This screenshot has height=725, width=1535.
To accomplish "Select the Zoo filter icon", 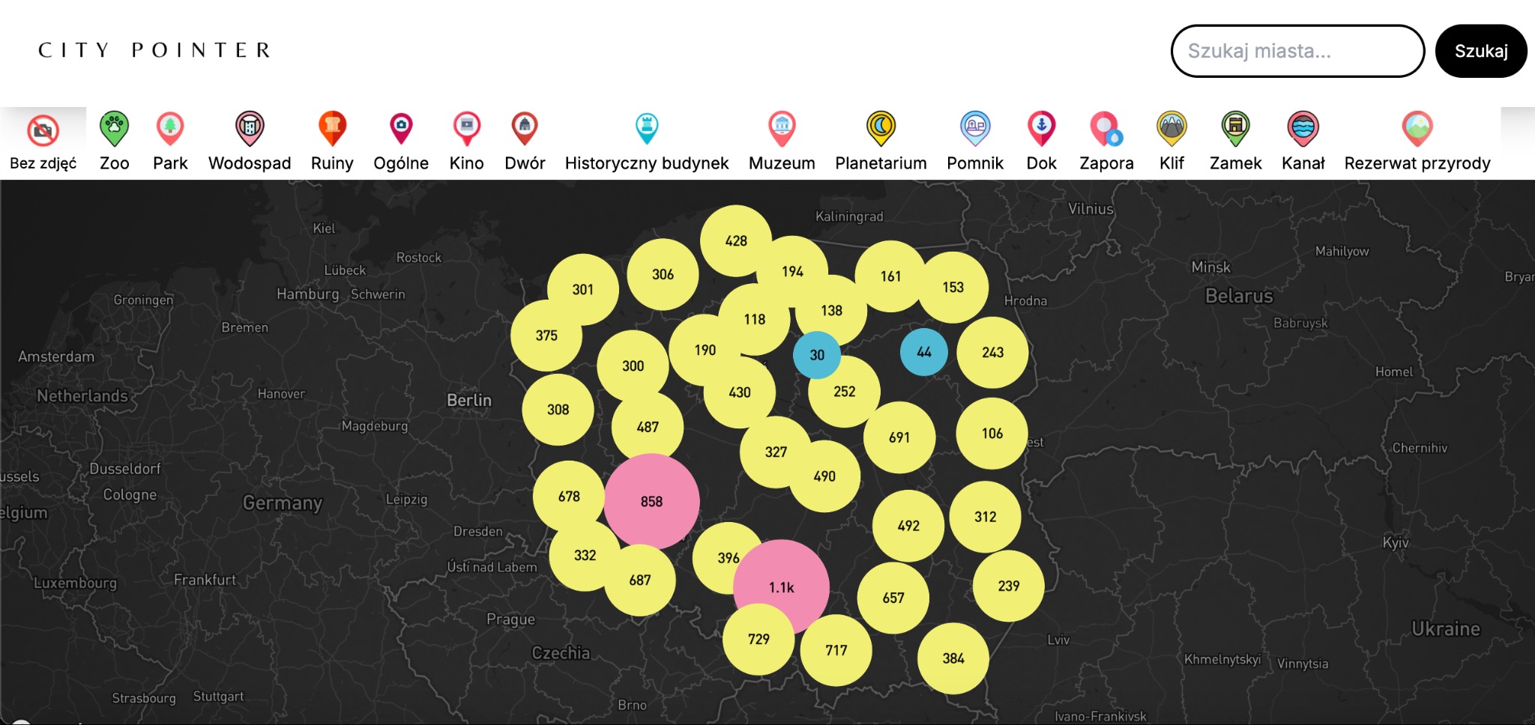I will pos(114,129).
